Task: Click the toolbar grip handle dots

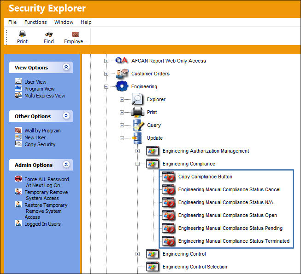Action: [6, 37]
